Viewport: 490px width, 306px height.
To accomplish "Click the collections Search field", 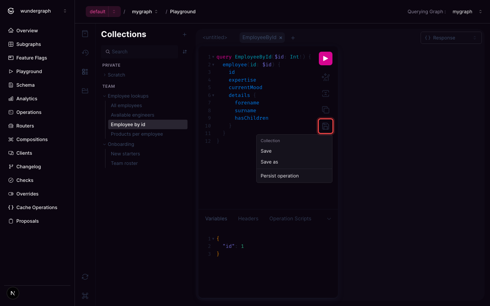I will click(140, 52).
